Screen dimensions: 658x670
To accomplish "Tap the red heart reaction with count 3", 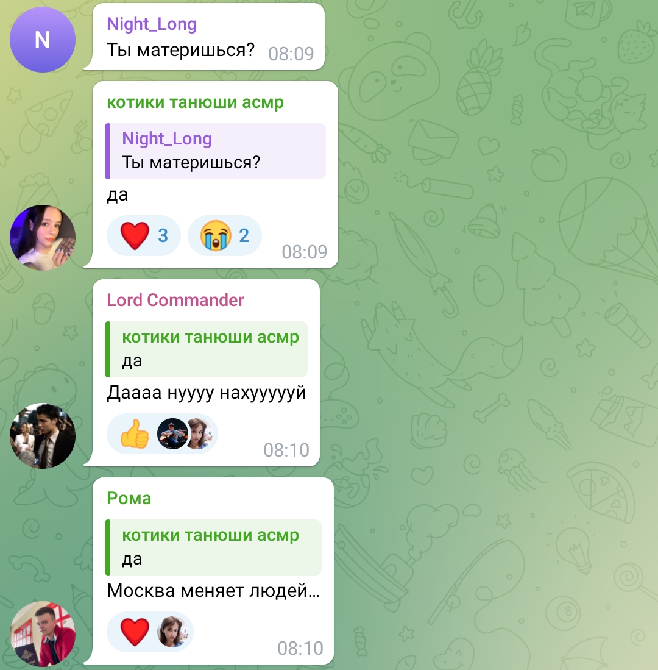I will 143,235.
